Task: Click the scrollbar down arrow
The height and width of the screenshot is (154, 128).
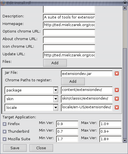Action: pos(125,140)
